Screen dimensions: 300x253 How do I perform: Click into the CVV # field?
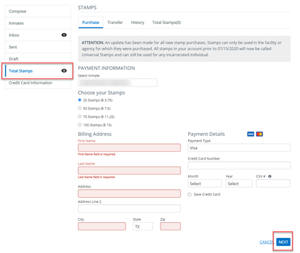pyautogui.click(x=273, y=183)
